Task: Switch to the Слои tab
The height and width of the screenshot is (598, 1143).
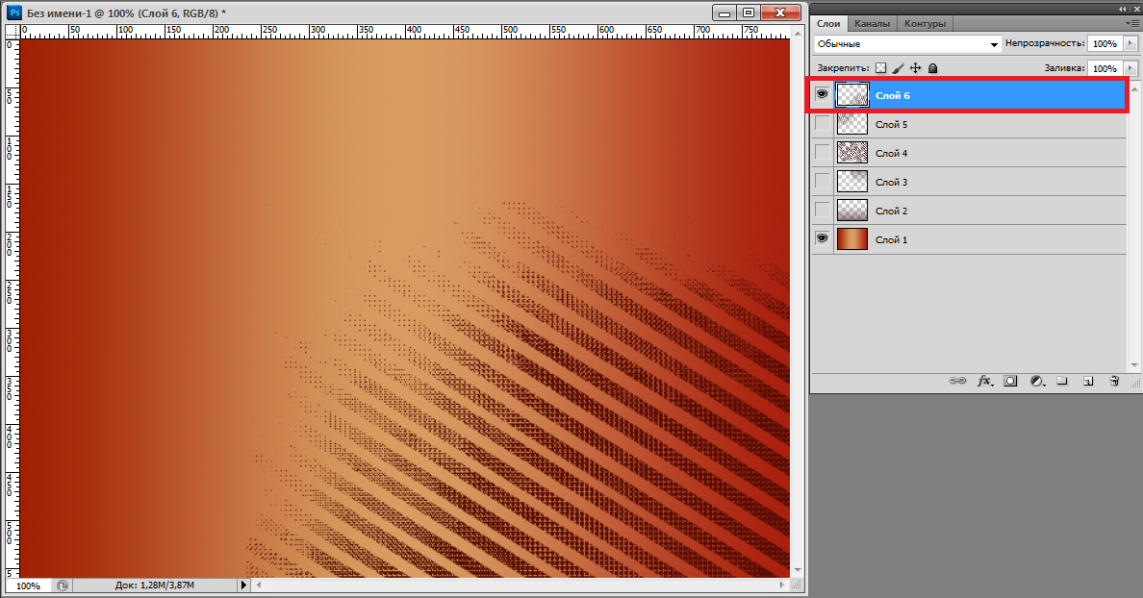Action: (828, 23)
